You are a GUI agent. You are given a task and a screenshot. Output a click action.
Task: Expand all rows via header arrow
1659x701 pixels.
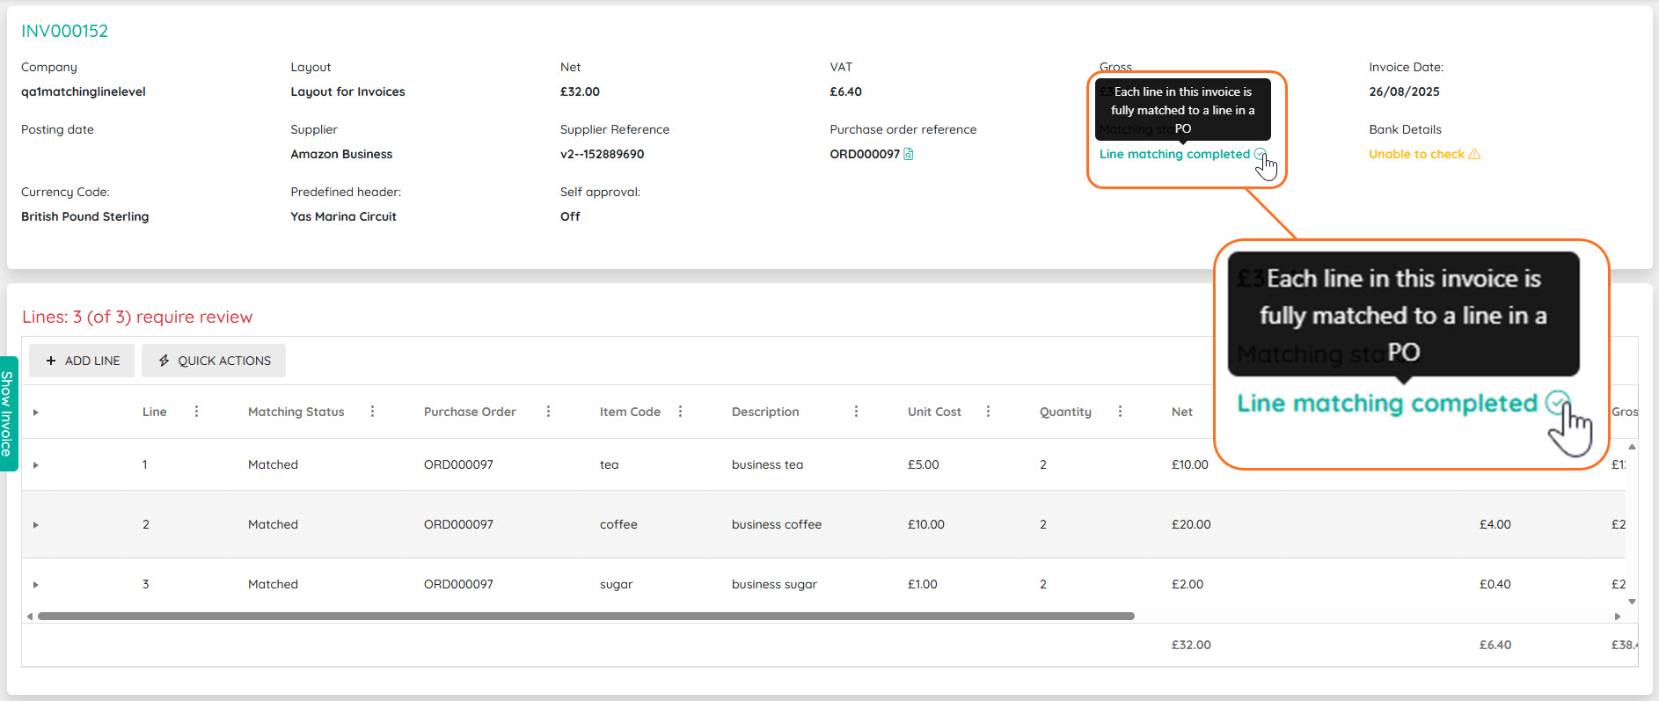coord(36,412)
